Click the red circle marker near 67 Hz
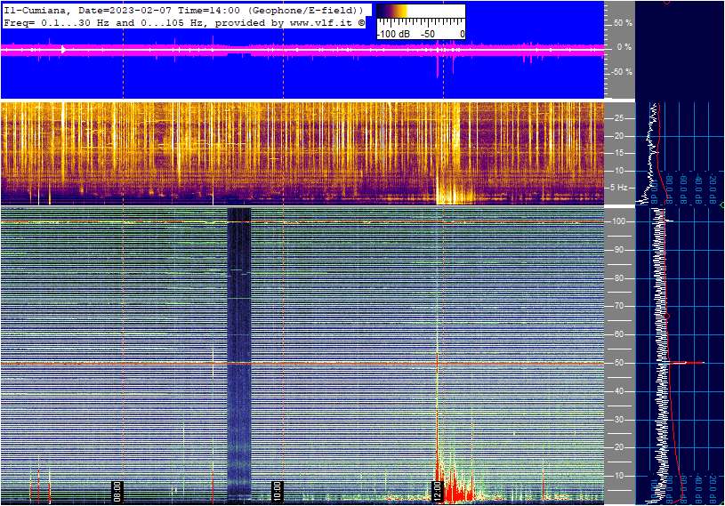The image size is (725, 506). coord(669,314)
